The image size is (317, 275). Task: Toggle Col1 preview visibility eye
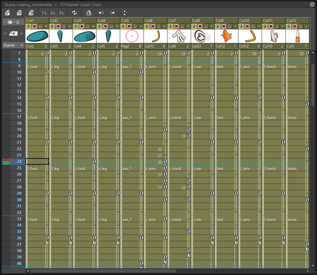28,26
